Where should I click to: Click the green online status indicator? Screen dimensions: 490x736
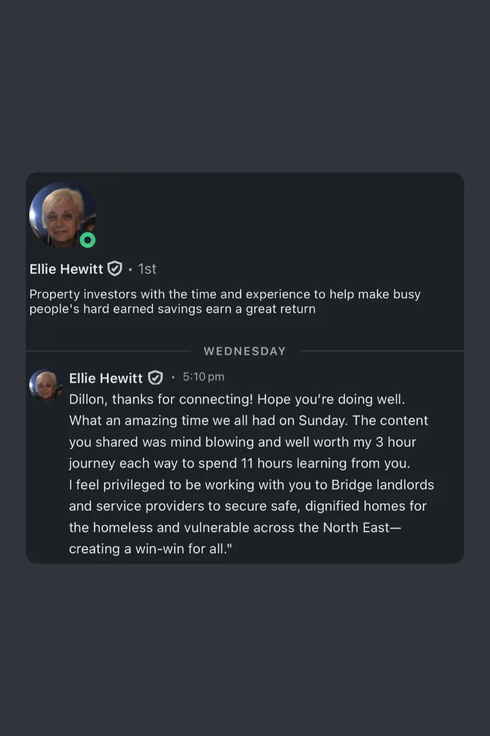tap(87, 240)
